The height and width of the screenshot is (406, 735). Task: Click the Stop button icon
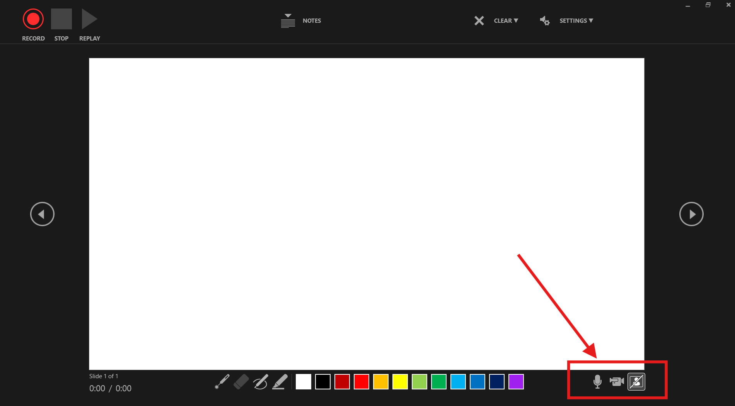tap(61, 18)
